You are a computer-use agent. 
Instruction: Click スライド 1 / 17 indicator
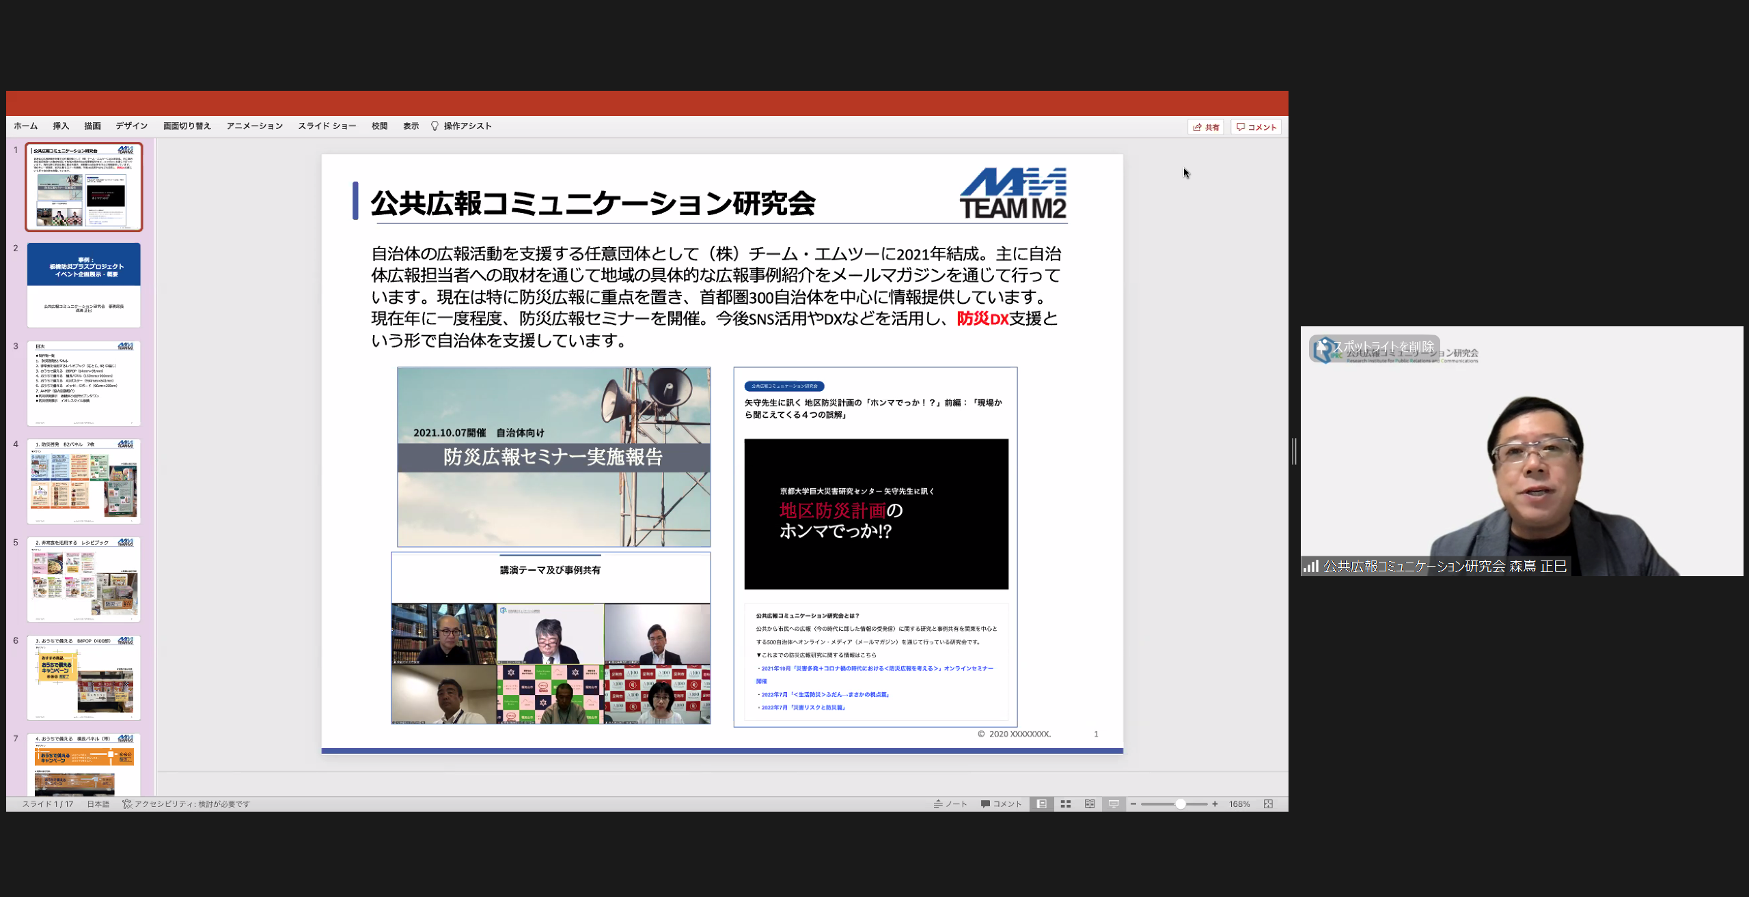coord(48,804)
